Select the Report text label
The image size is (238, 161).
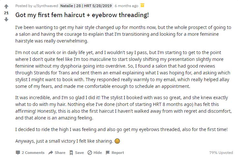point(118,153)
